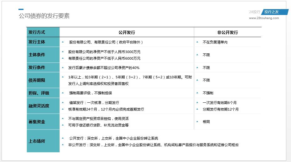Click the bullet triangle before 相同

pos(197,121)
